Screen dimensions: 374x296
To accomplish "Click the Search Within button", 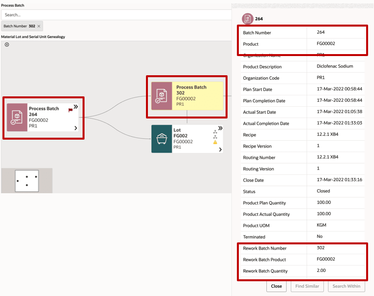I will coord(346,286).
